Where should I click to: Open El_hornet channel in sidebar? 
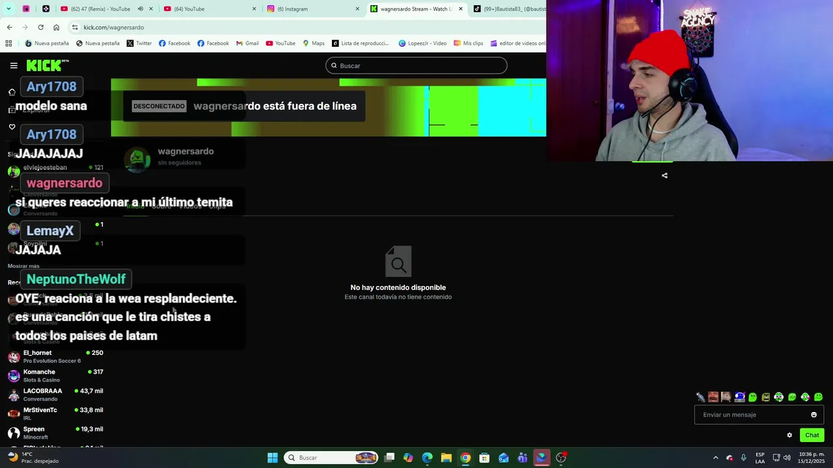coord(55,356)
